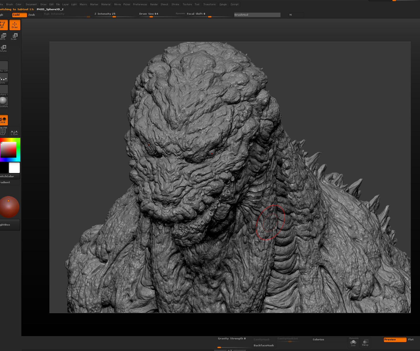Open the LightBox browser button
Viewport: 420px width, 351px height.
10,225
